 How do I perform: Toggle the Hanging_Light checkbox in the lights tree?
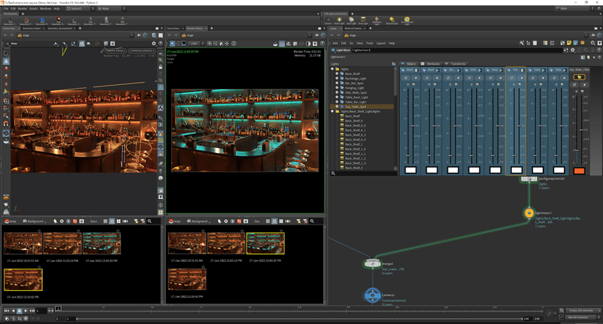pyautogui.click(x=336, y=88)
